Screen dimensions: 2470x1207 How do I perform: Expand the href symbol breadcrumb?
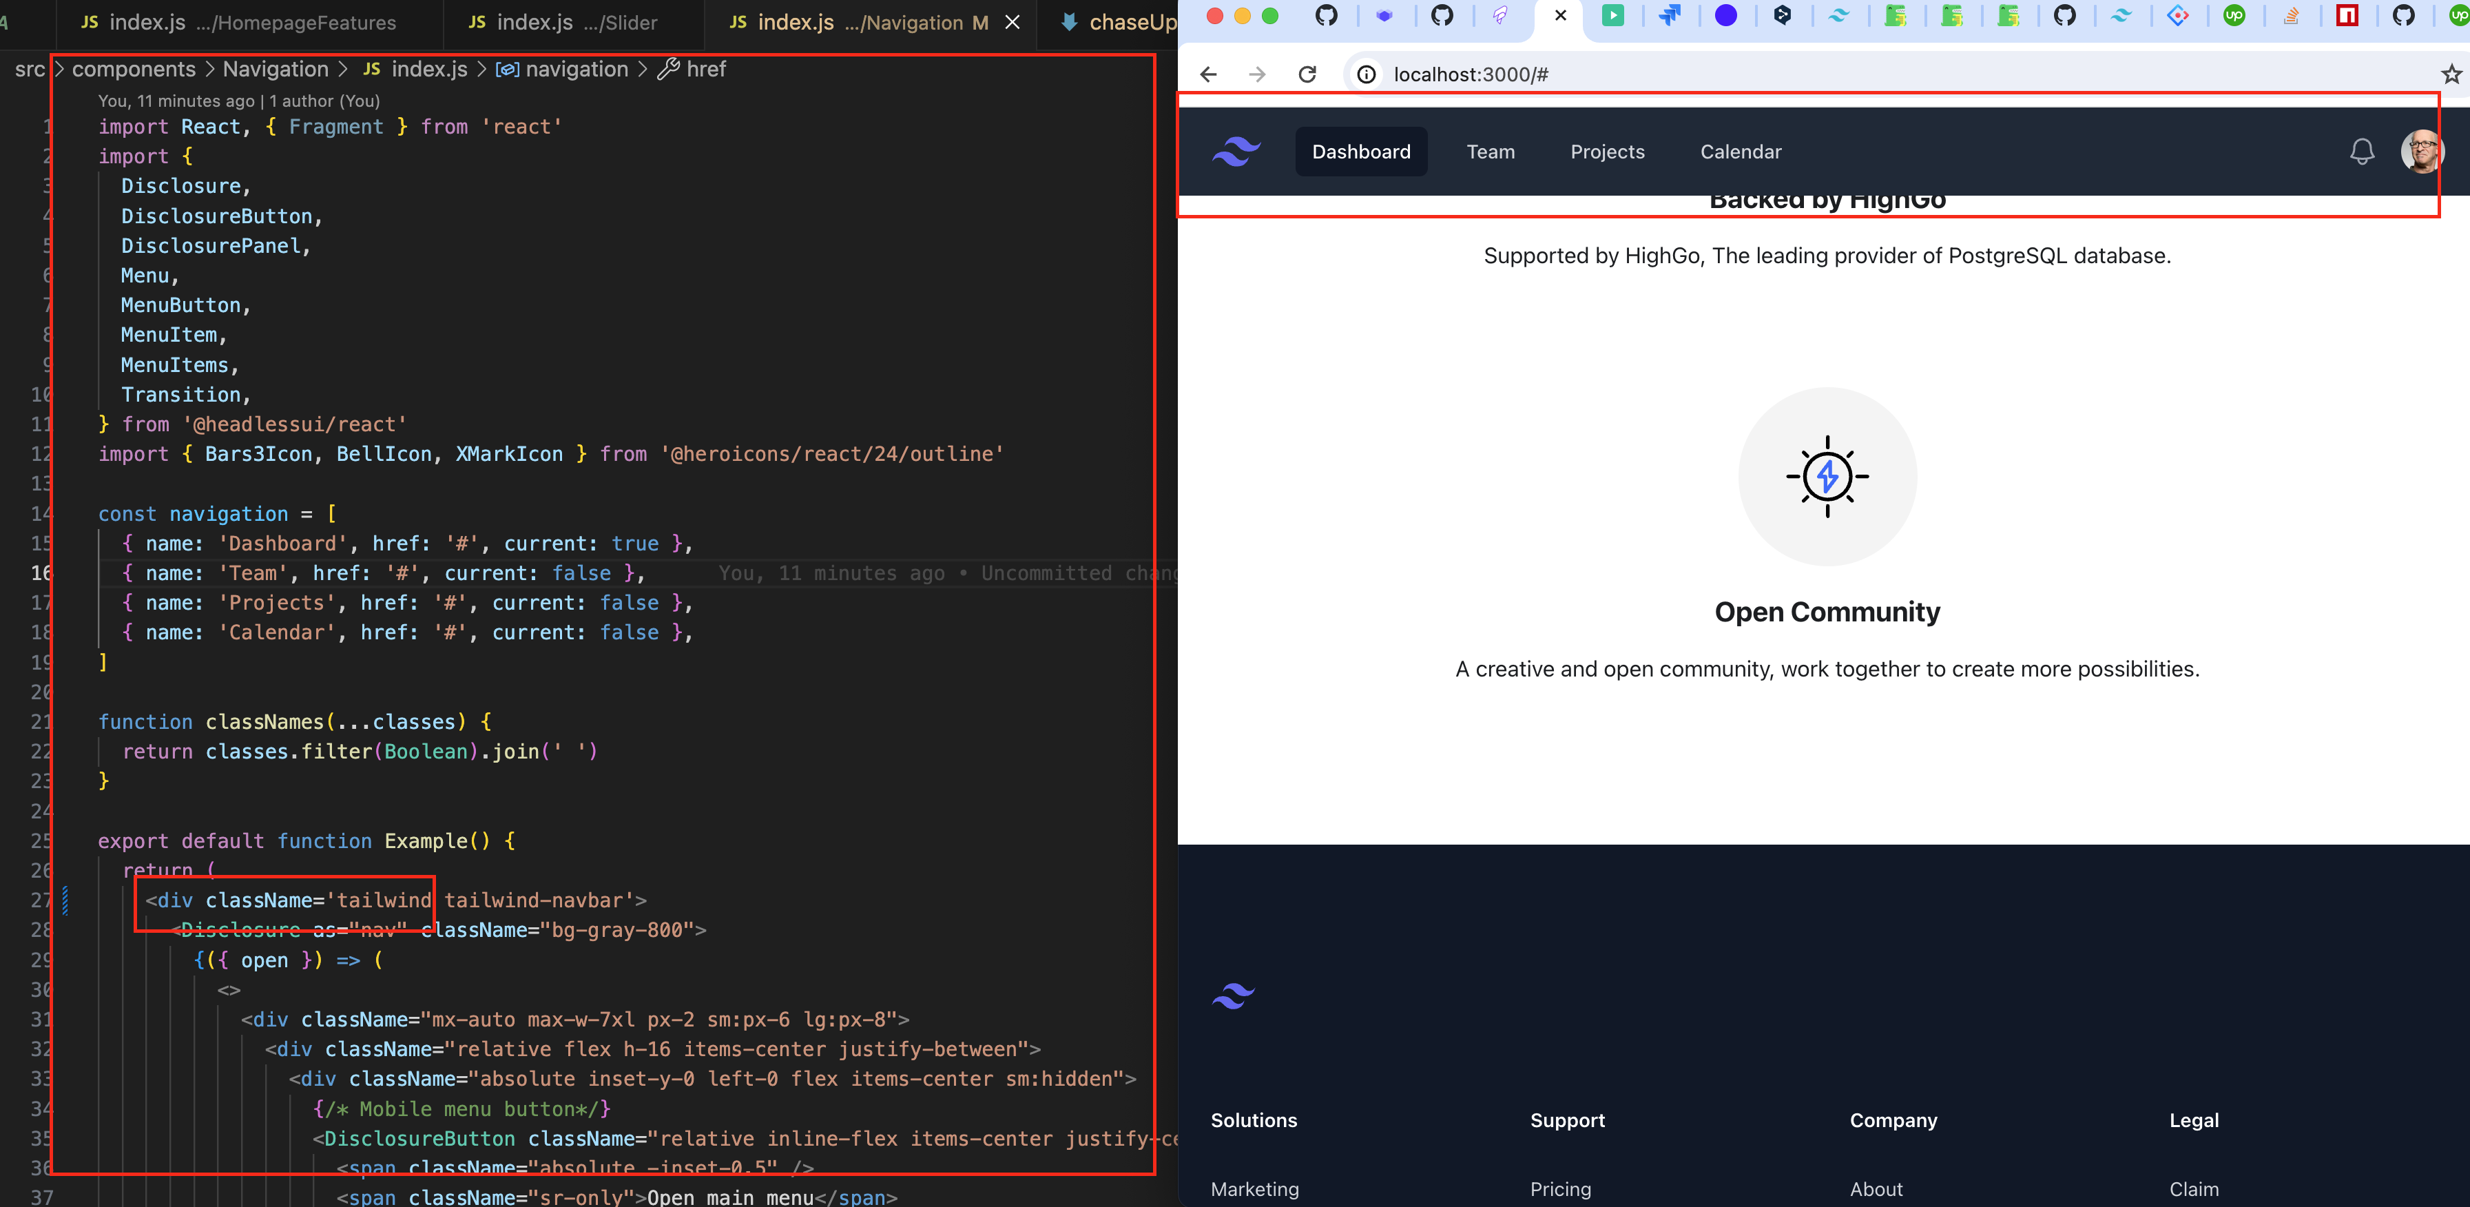click(692, 69)
